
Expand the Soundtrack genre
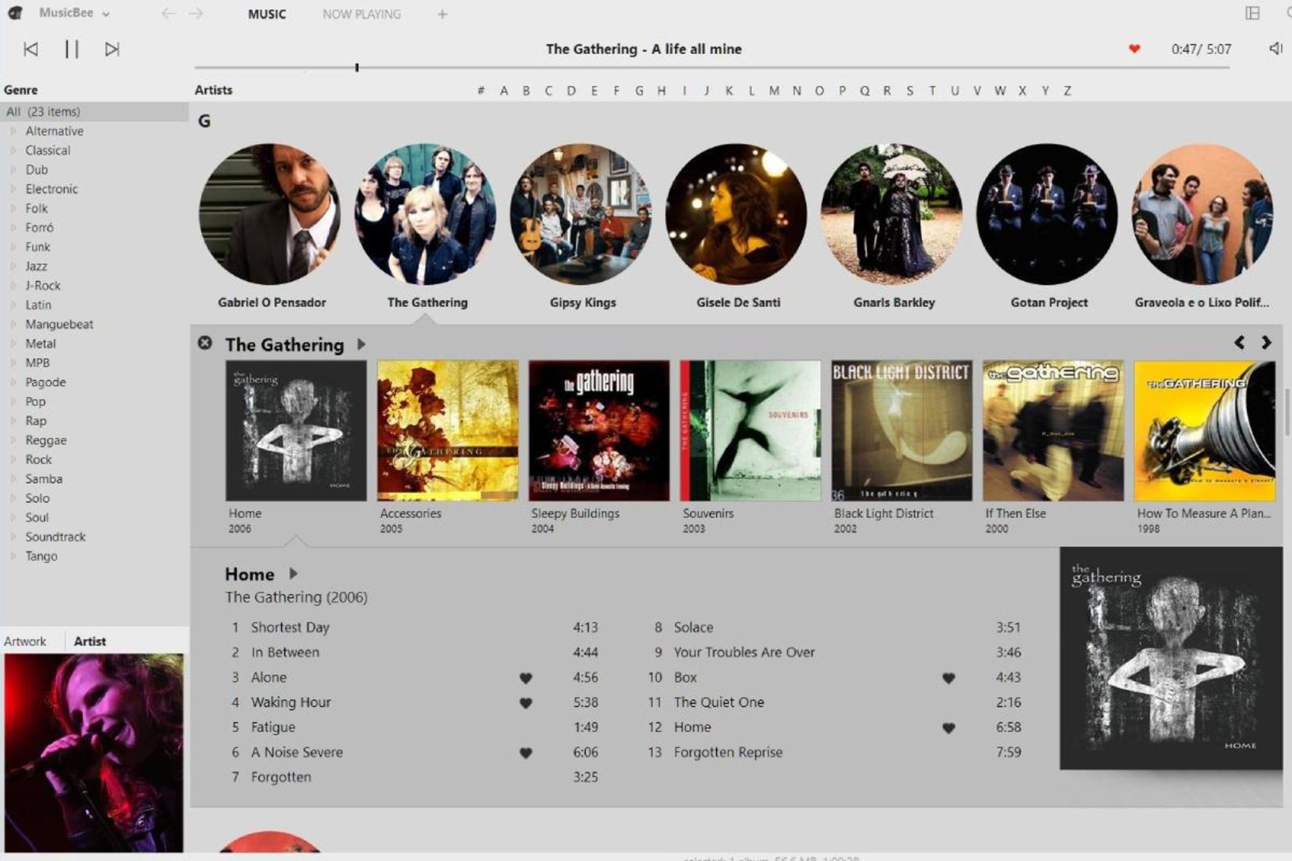click(13, 537)
